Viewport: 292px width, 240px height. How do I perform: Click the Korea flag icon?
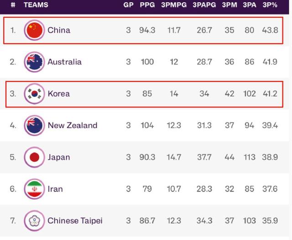pyautogui.click(x=34, y=94)
